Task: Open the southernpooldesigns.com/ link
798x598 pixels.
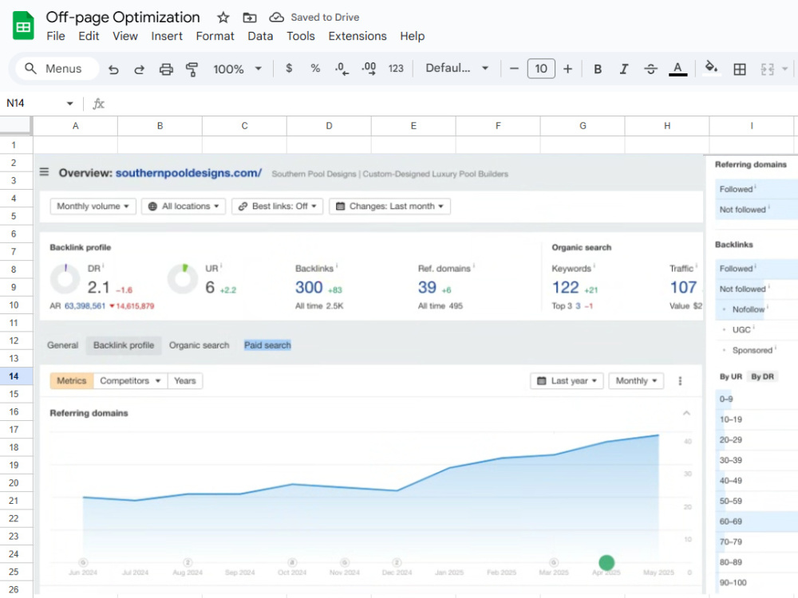Action: (x=188, y=173)
